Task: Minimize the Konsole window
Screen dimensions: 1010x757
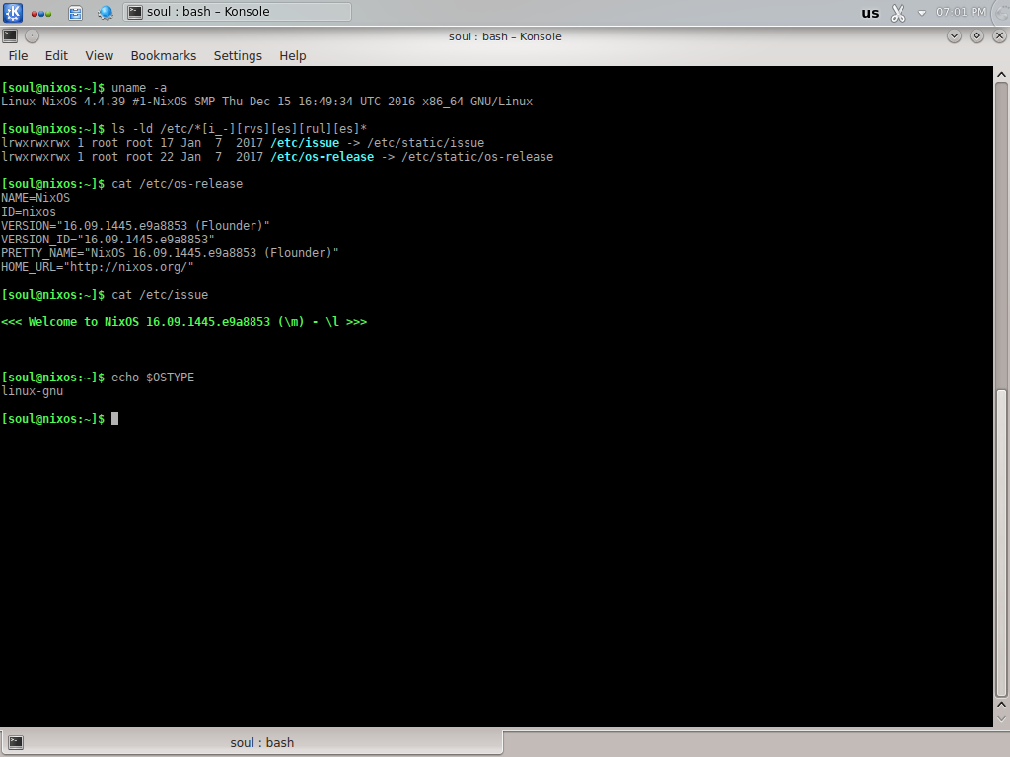Action: tap(954, 36)
